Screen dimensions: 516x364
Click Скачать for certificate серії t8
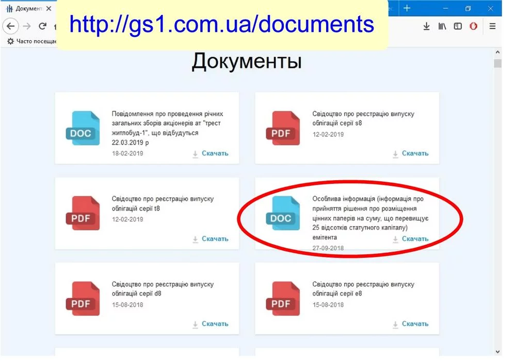211,238
